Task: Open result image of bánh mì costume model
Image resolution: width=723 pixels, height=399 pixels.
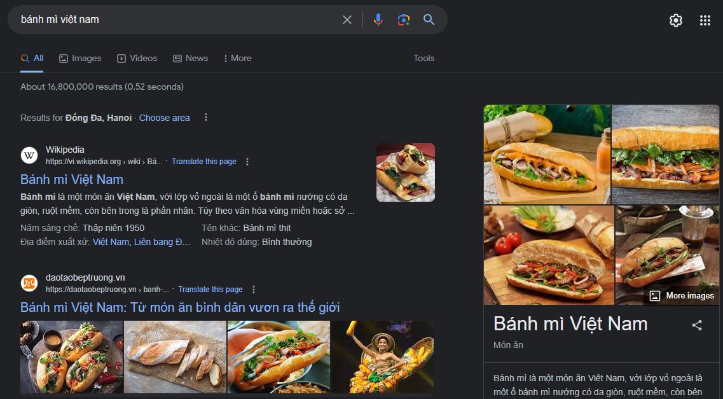Action: coord(383,357)
